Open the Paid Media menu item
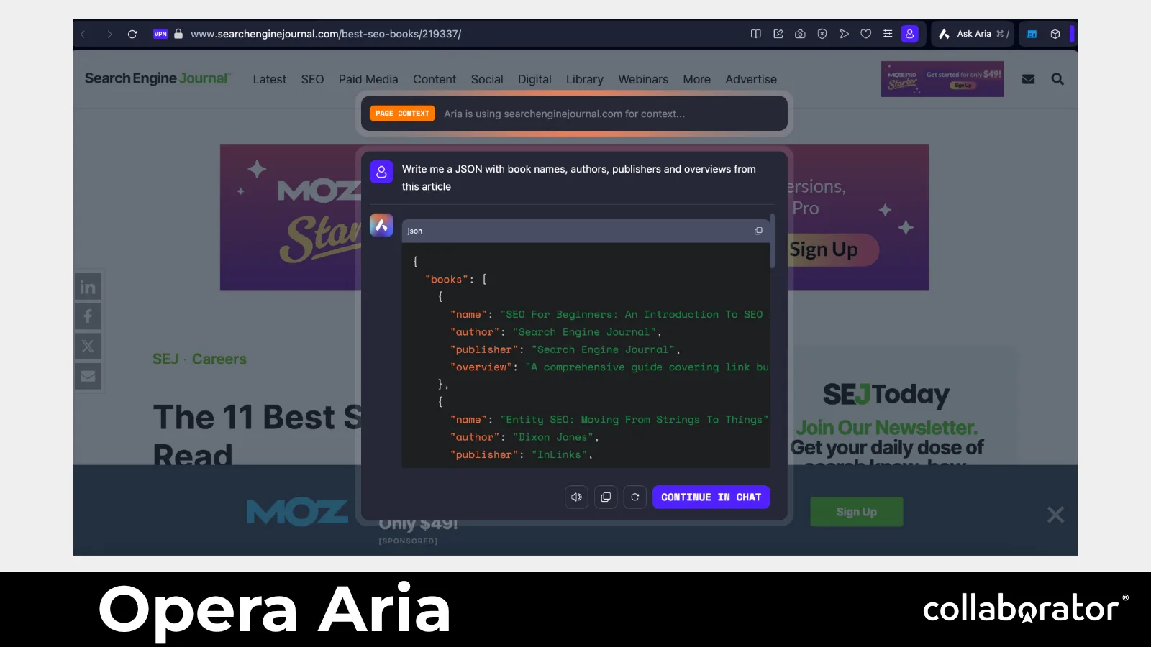This screenshot has height=647, width=1151. click(x=368, y=79)
